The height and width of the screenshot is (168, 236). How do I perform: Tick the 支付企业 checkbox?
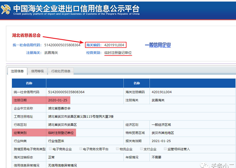[x=141, y=149]
